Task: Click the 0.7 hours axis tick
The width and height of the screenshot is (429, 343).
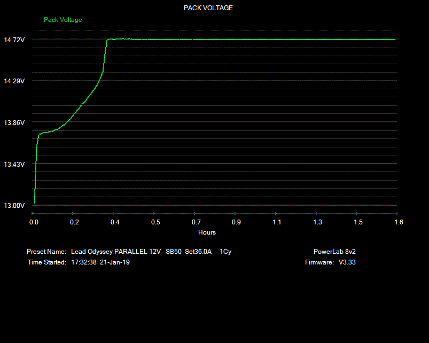Action: [196, 222]
